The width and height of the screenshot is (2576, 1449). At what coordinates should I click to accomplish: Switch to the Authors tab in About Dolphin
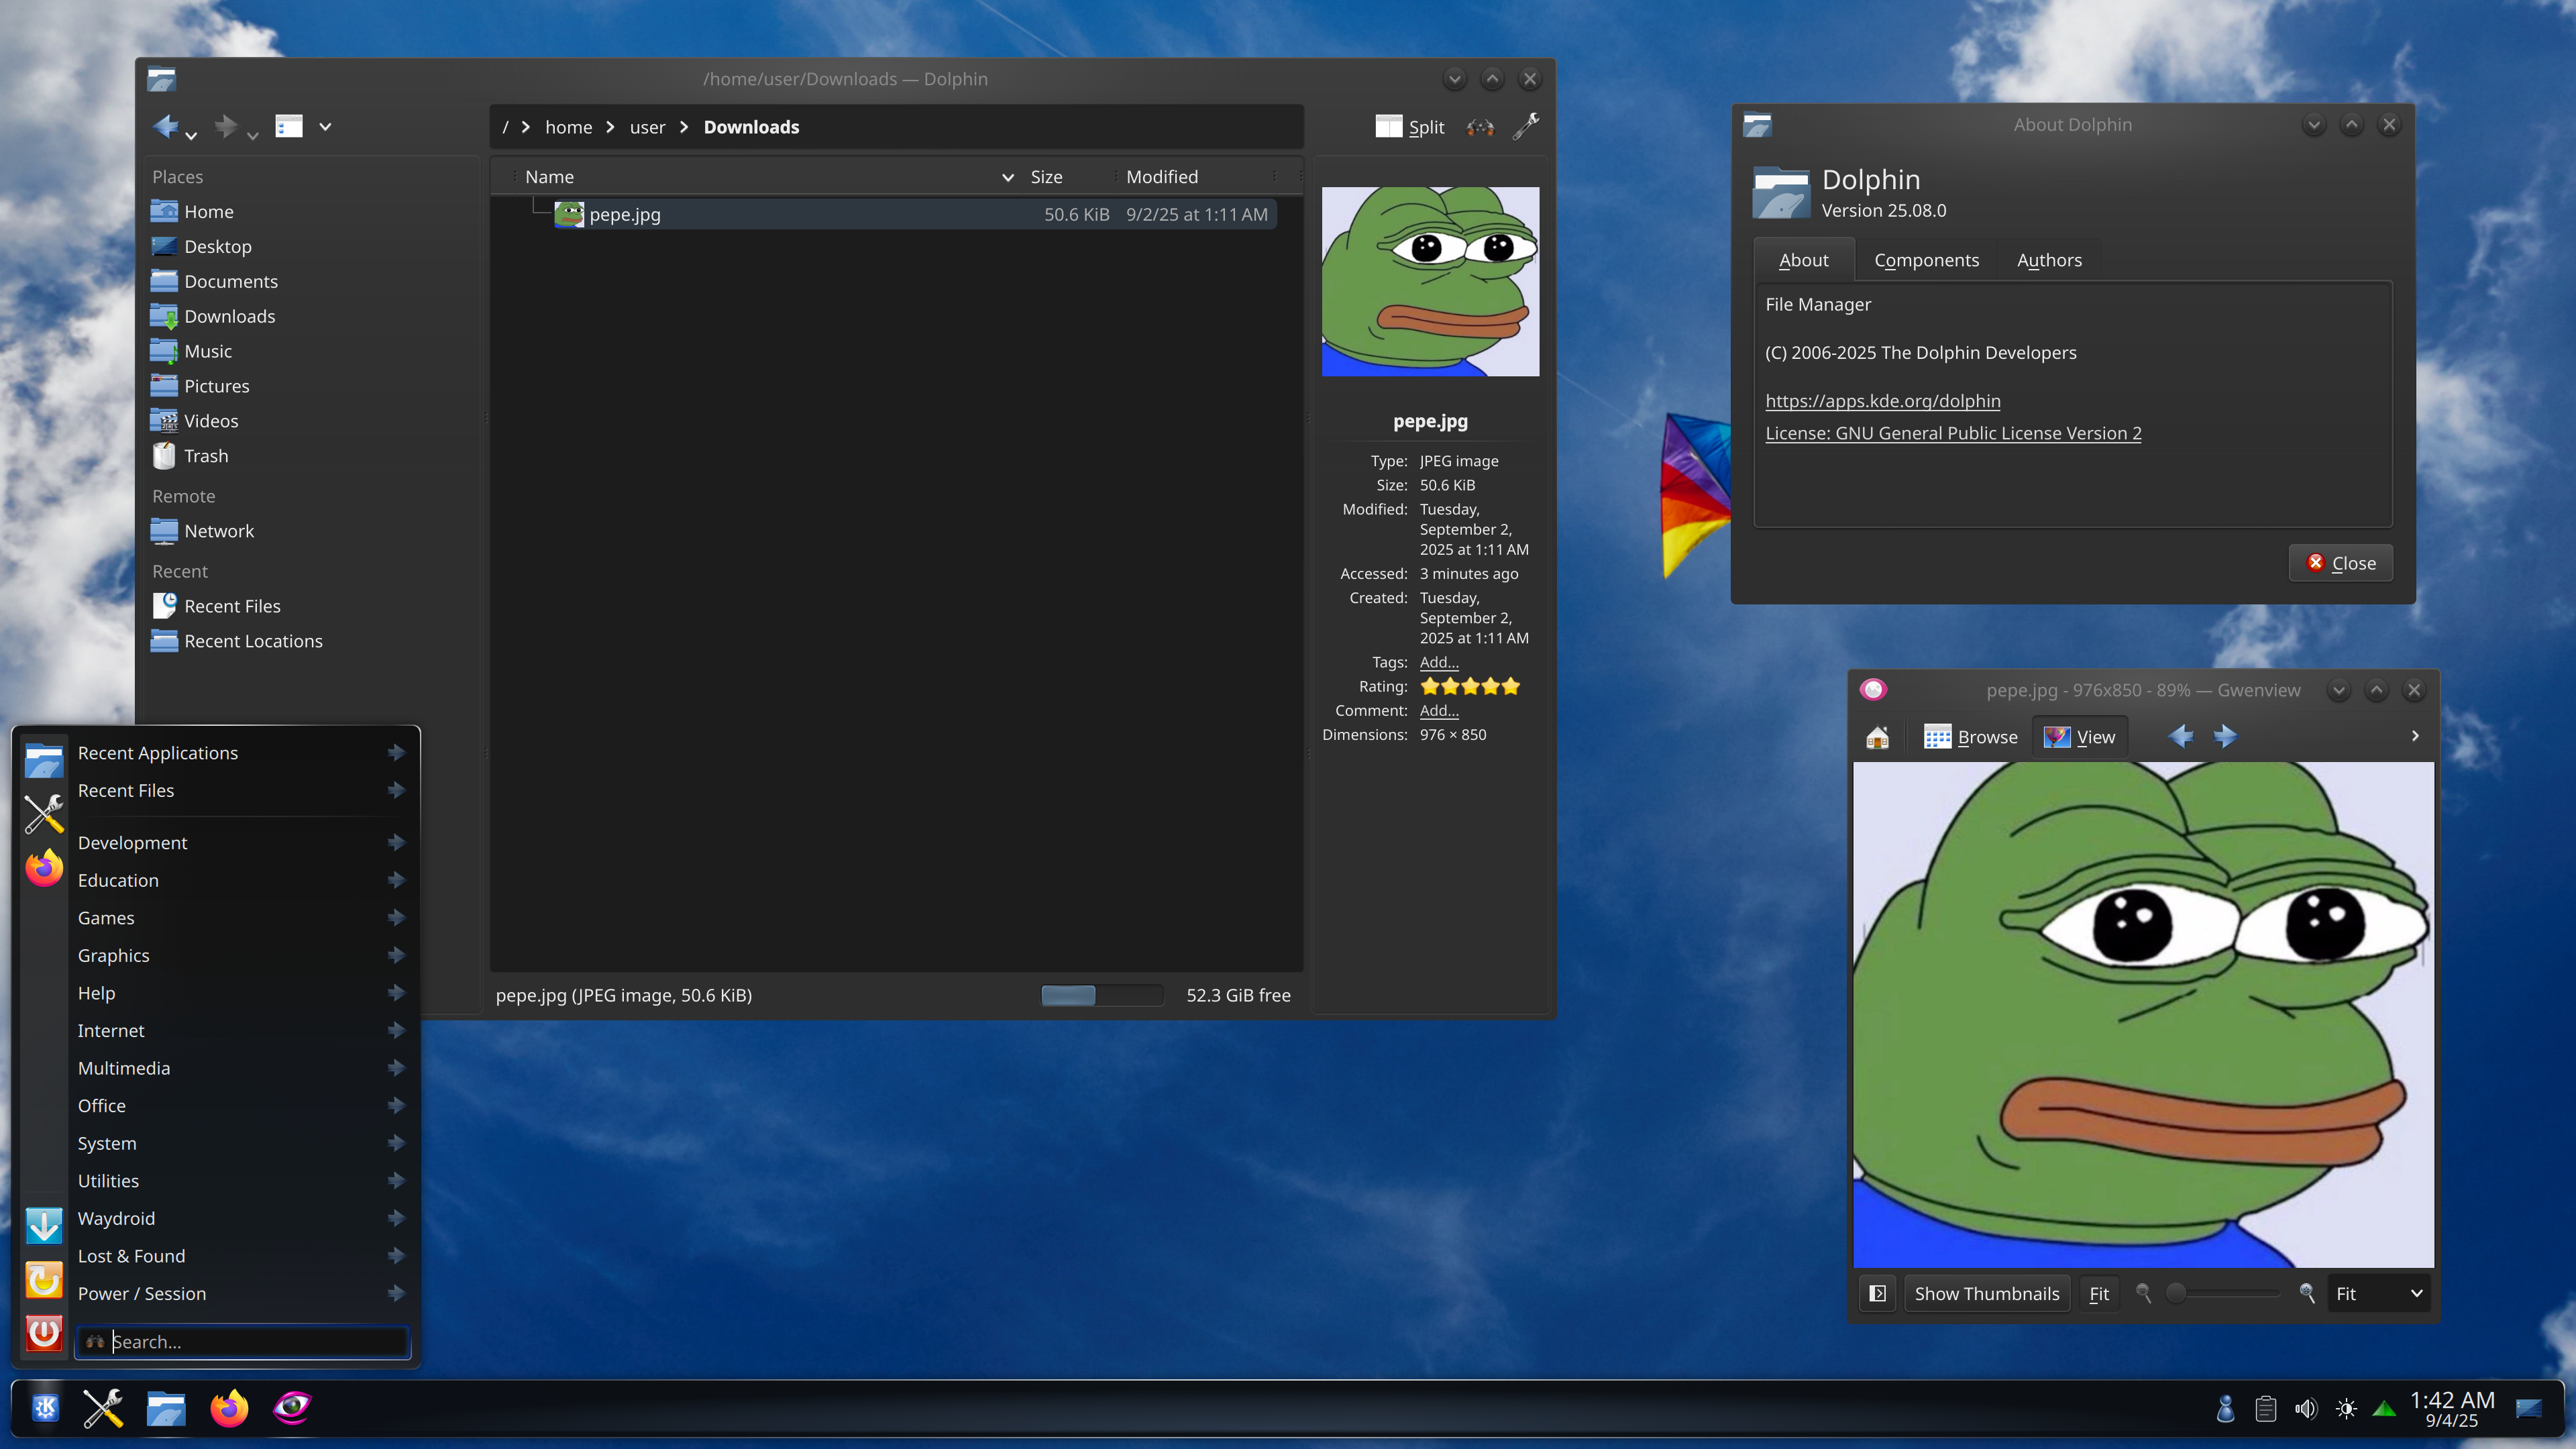pyautogui.click(x=2049, y=260)
